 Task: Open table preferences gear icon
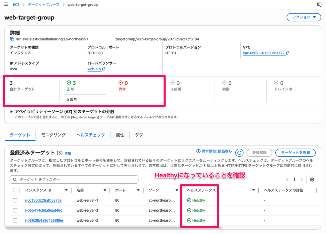point(312,180)
